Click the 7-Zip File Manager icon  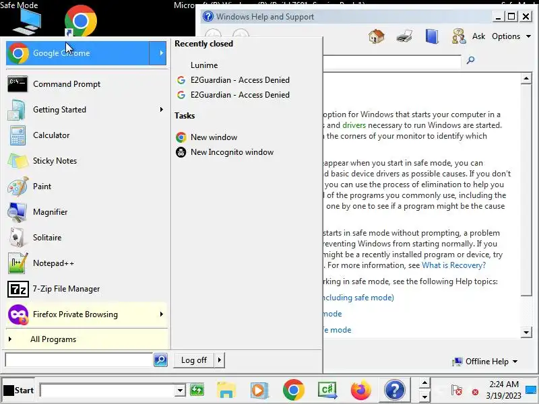tap(18, 289)
